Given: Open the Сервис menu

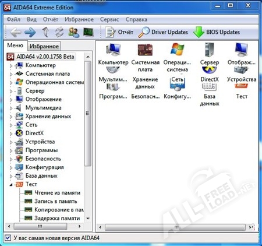Looking at the screenshot, I should pos(109,19).
